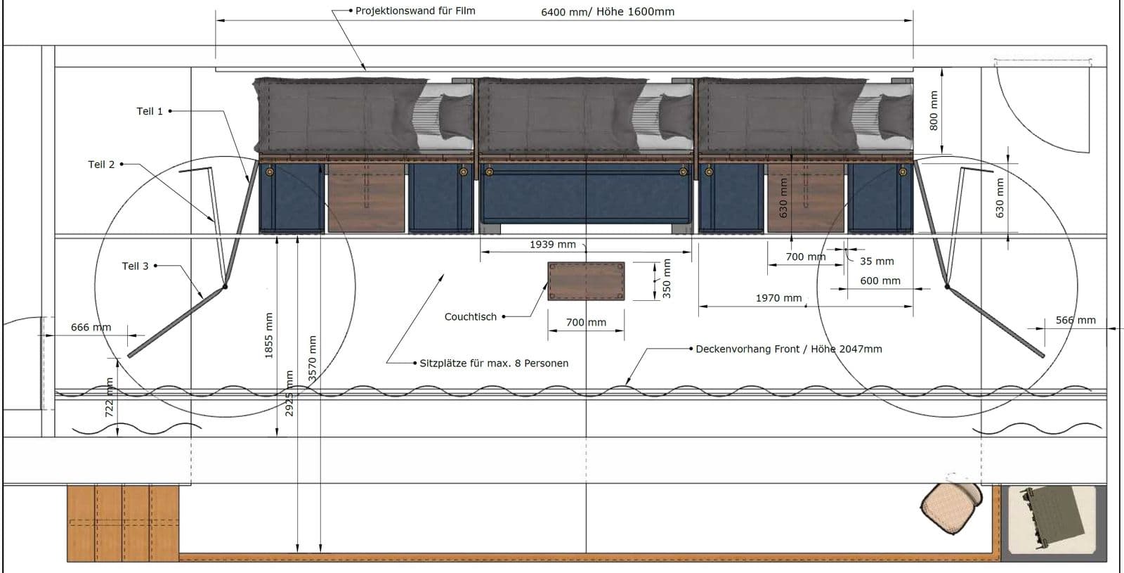
Task: Select the '35 mm' dimension label
Action: (x=877, y=261)
